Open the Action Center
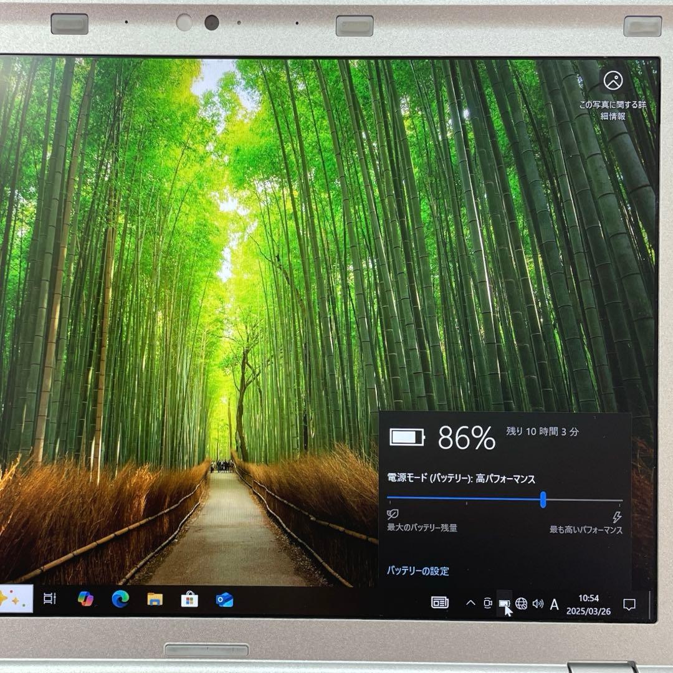 point(629,603)
